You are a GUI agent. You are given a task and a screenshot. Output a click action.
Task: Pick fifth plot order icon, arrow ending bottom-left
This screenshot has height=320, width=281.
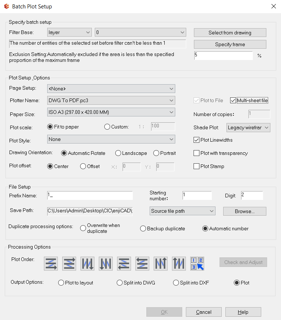click(x=124, y=263)
